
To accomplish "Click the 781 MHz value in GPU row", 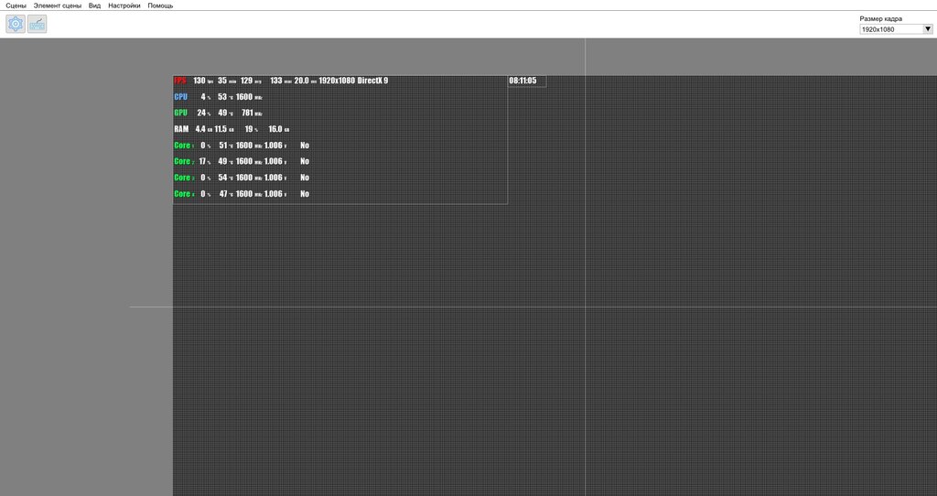I will pos(247,113).
